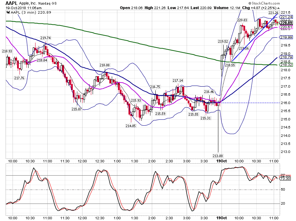Screen dimensions: 296x221
Task: Click the 219.52 price annotation
Action: pos(223,42)
